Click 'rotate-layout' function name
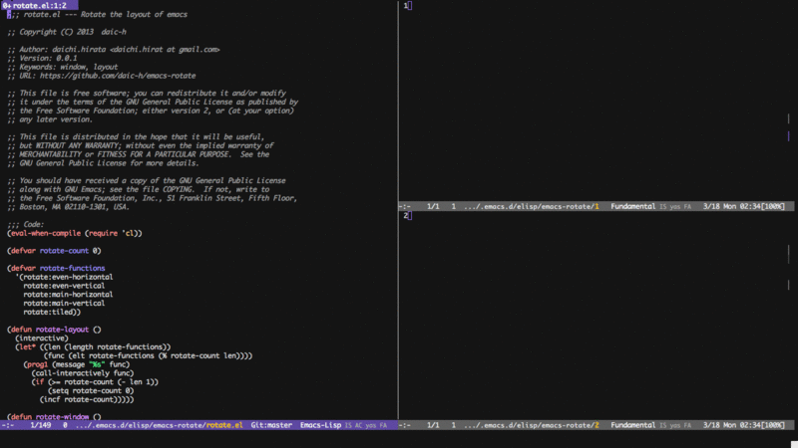 [x=62, y=330]
